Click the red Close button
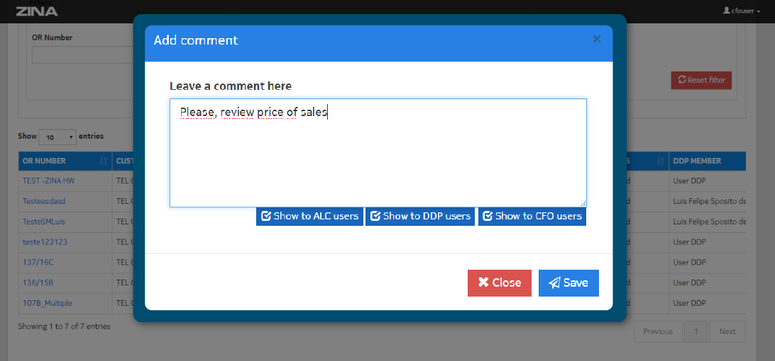 point(499,282)
